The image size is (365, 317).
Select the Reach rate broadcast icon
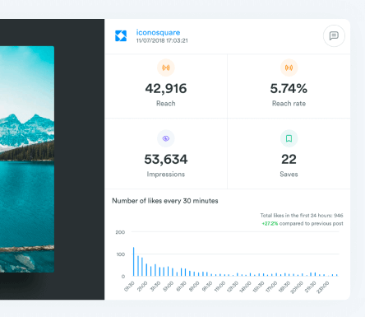289,68
